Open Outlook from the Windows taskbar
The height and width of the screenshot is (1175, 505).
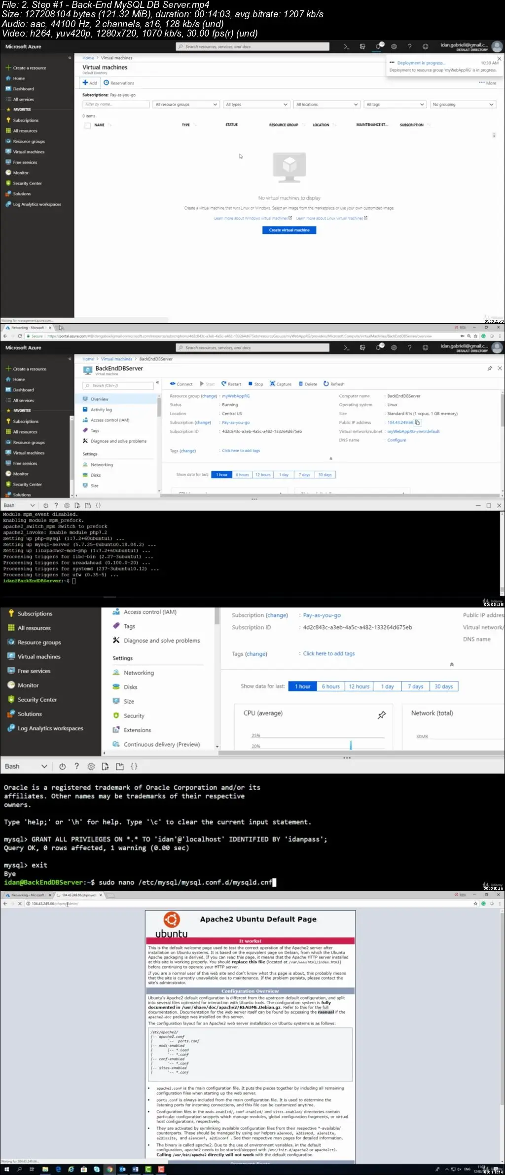[x=122, y=1169]
